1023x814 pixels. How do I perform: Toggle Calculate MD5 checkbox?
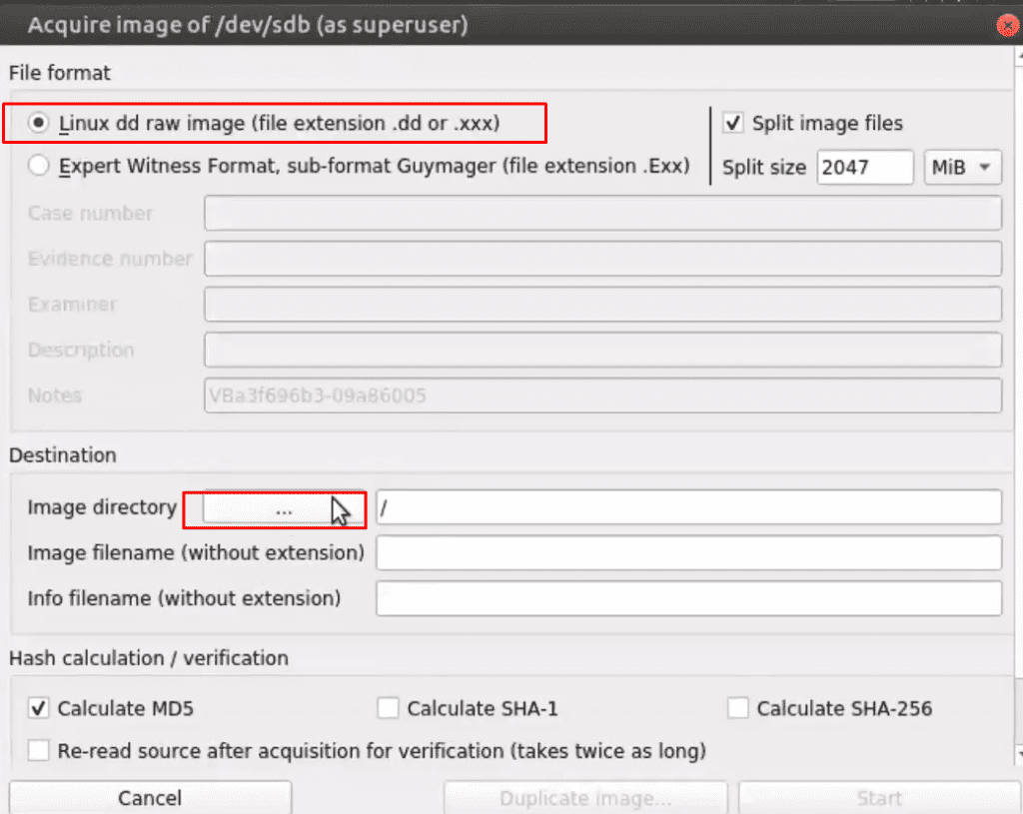click(39, 708)
